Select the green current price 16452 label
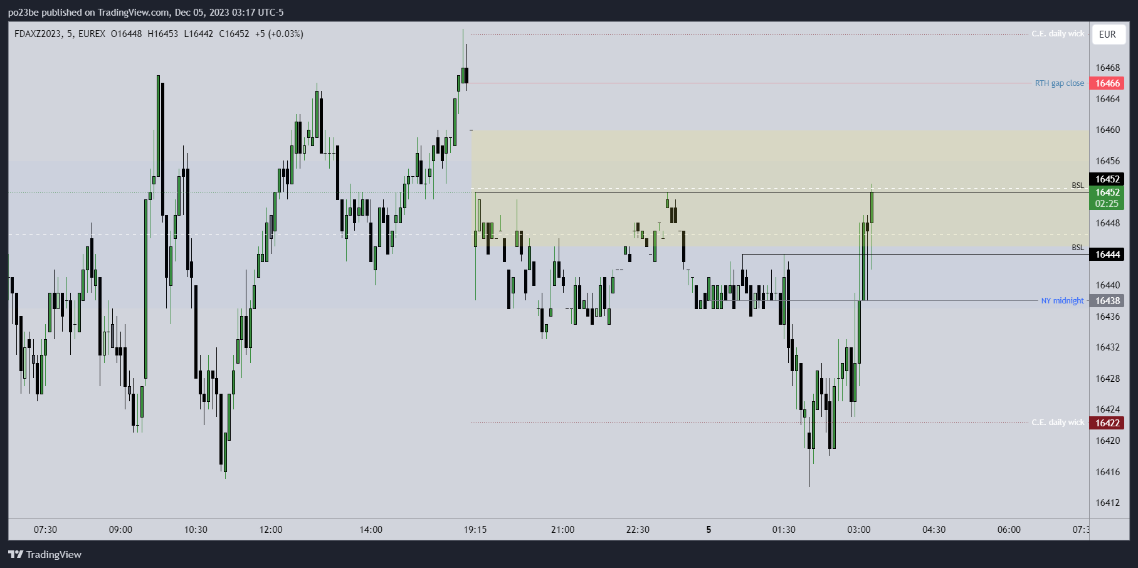 pyautogui.click(x=1107, y=197)
